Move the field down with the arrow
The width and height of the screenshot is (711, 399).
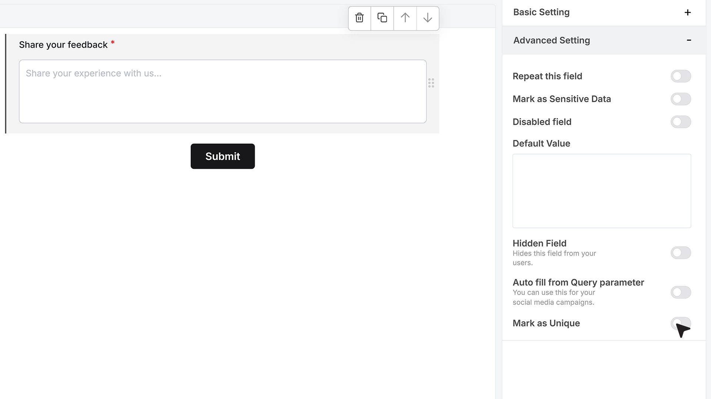[x=428, y=18]
